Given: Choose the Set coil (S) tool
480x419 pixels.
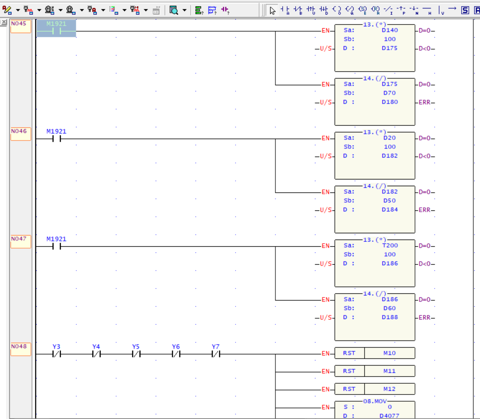Looking at the screenshot, I should 362,10.
